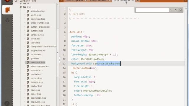The width and height of the screenshot is (189, 106).
Task: Open buttons.less file
Action: pos(37,31)
